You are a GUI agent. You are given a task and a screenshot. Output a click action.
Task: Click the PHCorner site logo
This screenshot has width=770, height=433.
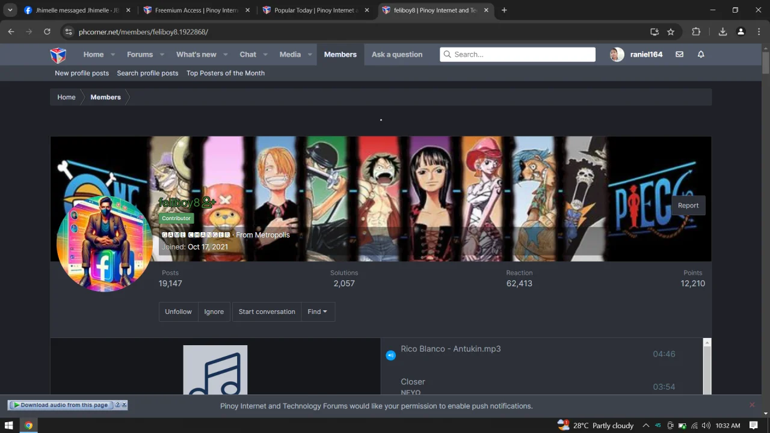(x=58, y=55)
